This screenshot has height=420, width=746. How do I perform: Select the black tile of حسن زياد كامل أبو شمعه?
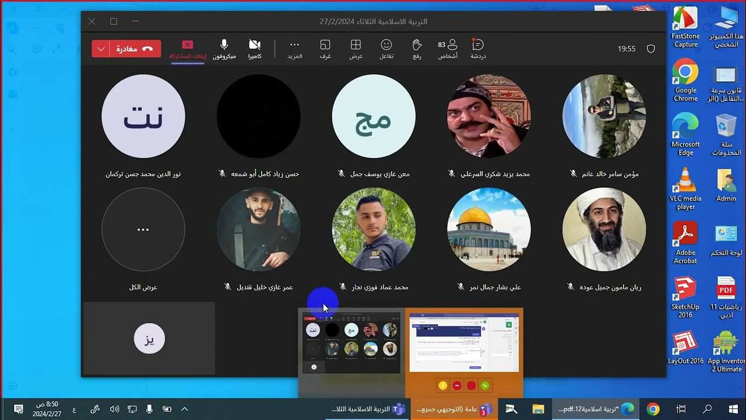tap(258, 116)
